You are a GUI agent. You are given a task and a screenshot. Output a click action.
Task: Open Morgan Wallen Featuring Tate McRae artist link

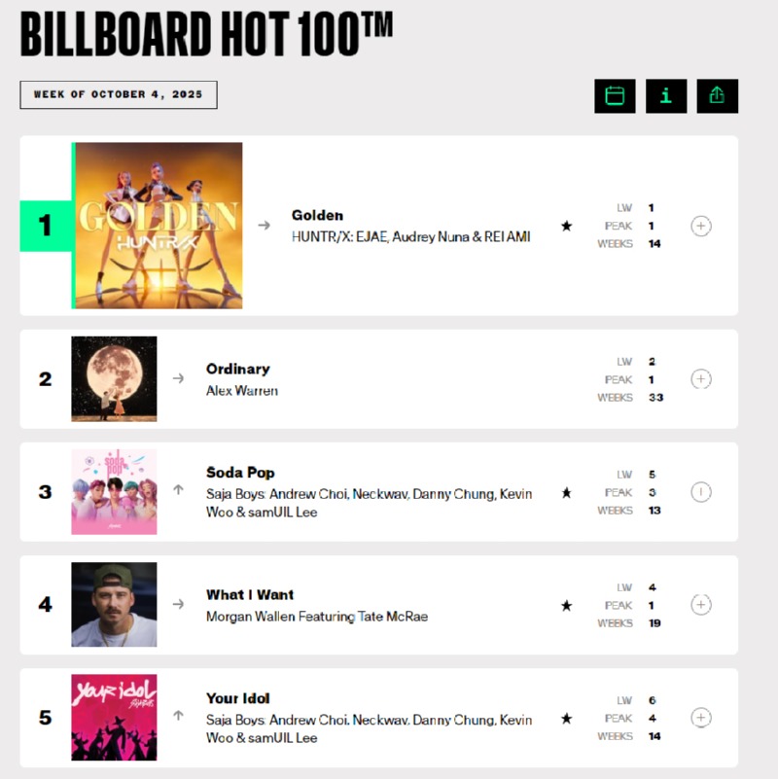(x=316, y=616)
